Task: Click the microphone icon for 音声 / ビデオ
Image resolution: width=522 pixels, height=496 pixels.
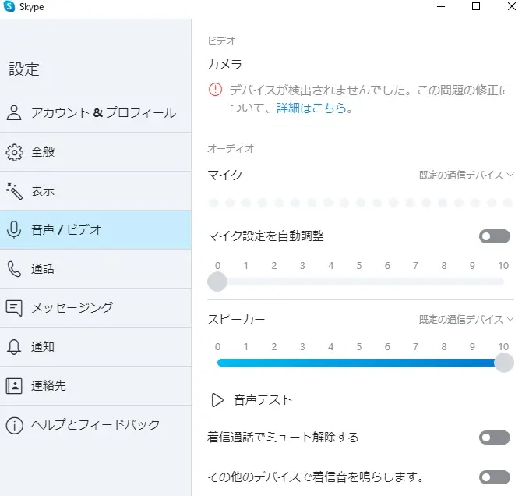Action: click(x=14, y=230)
